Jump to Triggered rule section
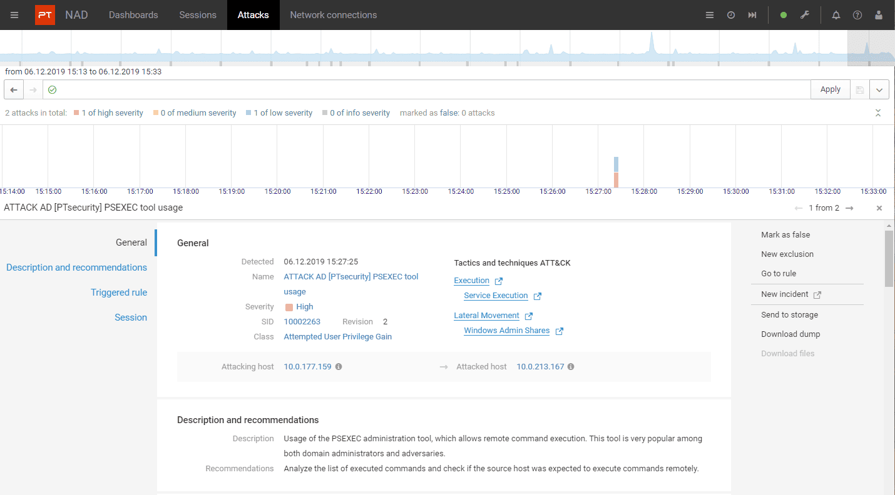The width and height of the screenshot is (895, 495). 119,292
